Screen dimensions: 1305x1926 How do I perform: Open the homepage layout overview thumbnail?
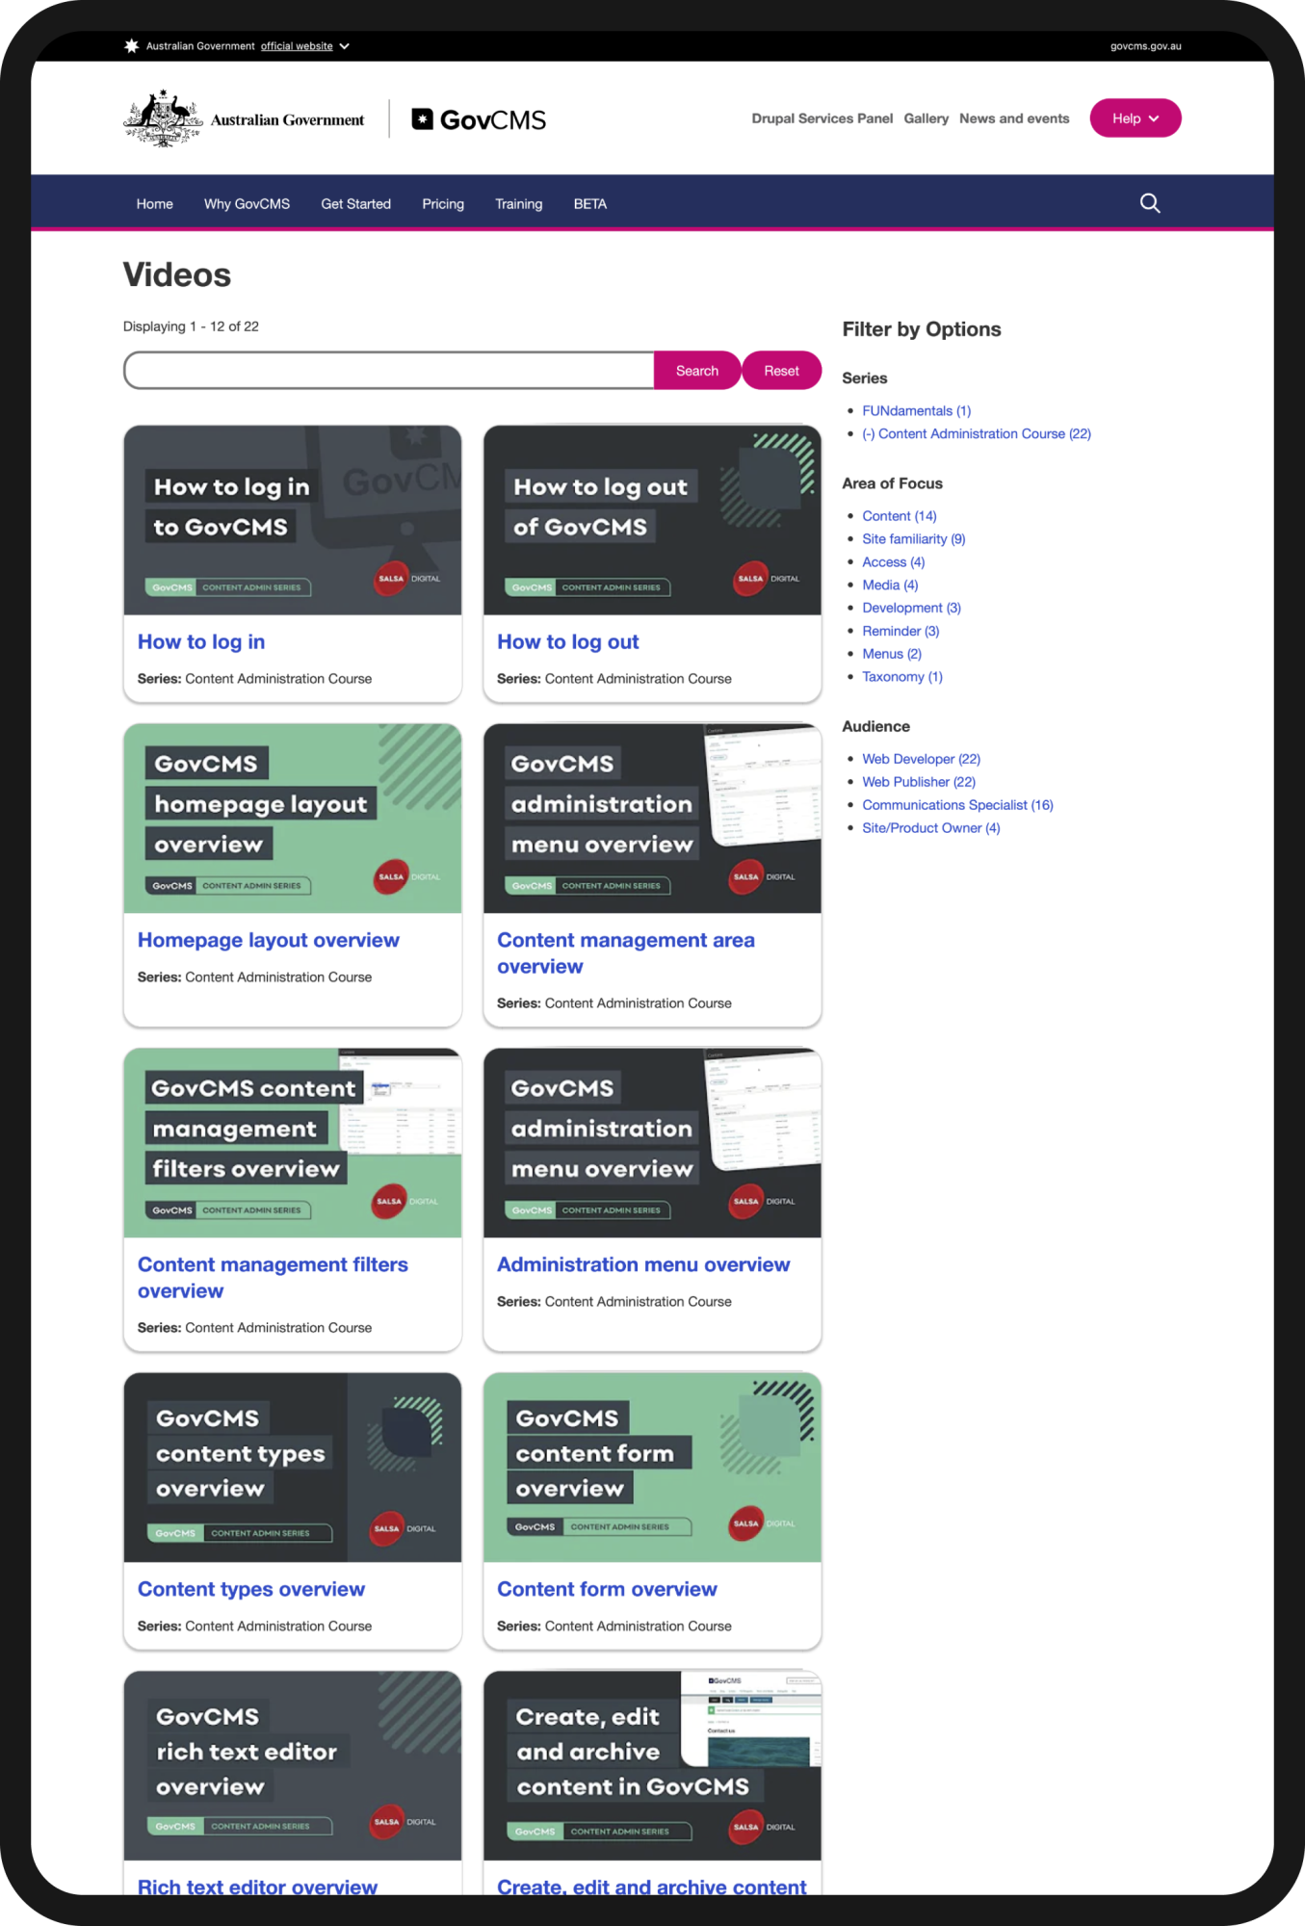click(293, 819)
